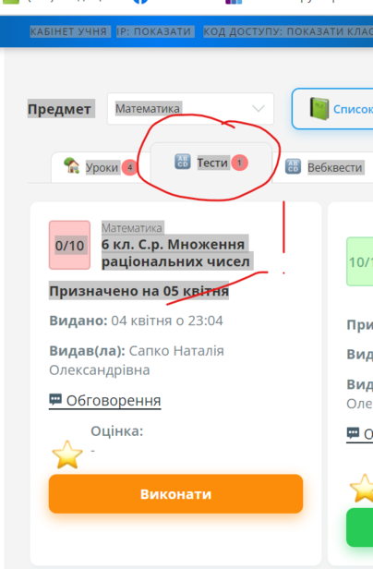
Task: Click IP: ПОКАЗАТИ in the blue bar
Action: click(x=153, y=31)
